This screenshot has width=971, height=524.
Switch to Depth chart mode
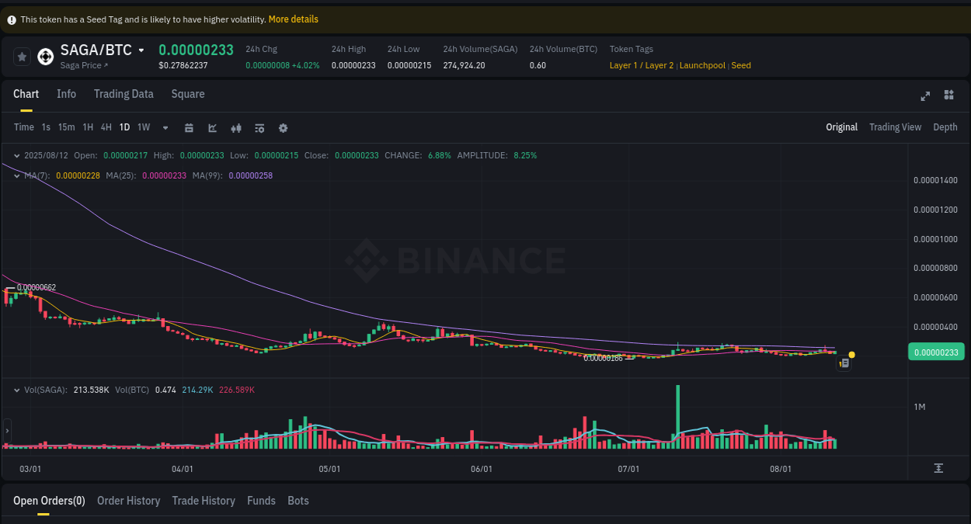coord(945,127)
